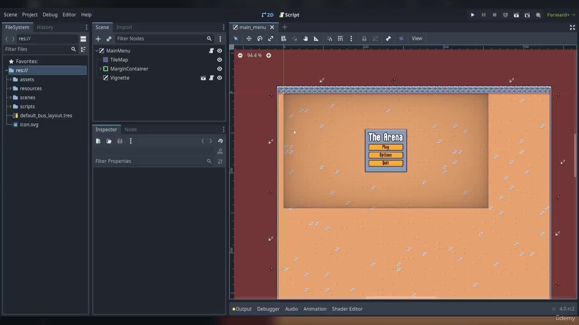
Task: Choose the Move Mode tool
Action: tap(249, 38)
